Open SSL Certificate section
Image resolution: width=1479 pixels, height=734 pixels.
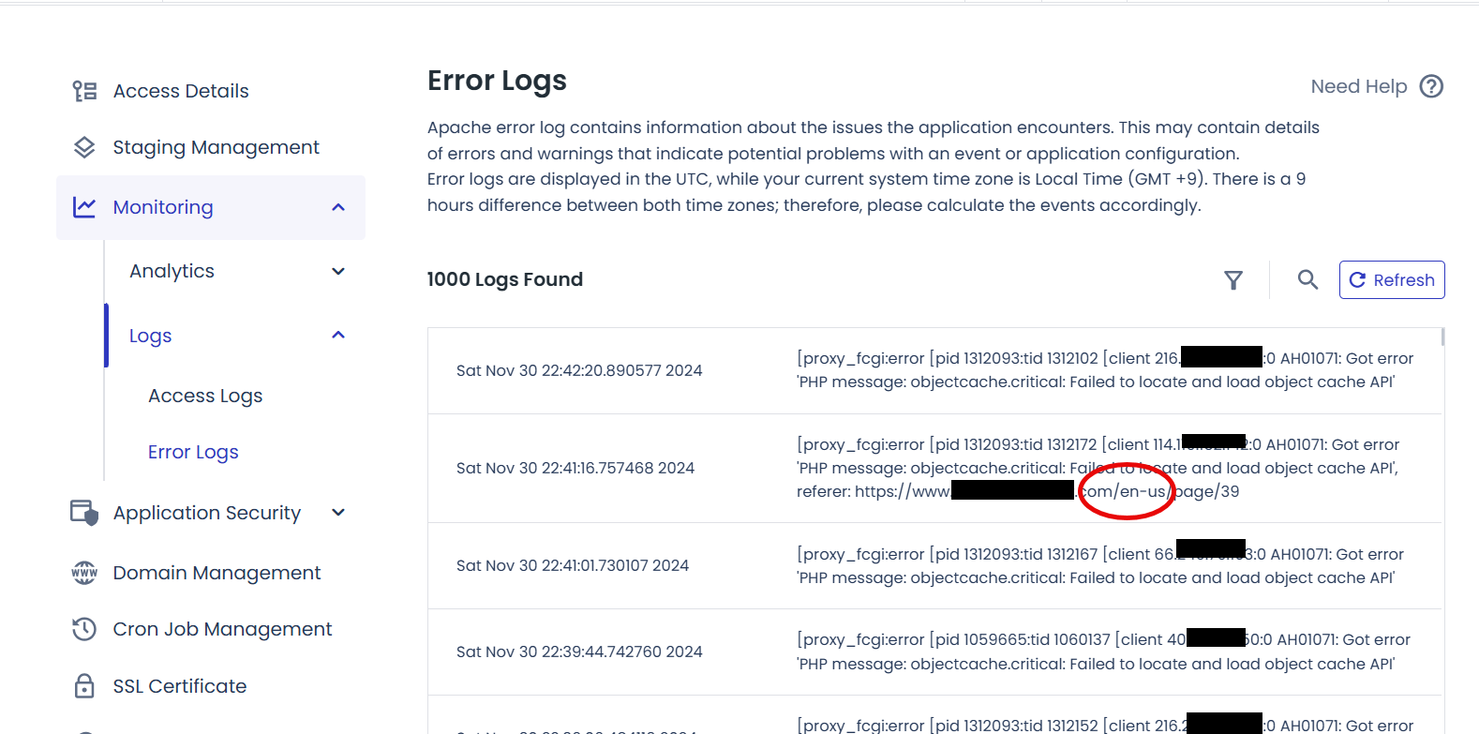(180, 686)
